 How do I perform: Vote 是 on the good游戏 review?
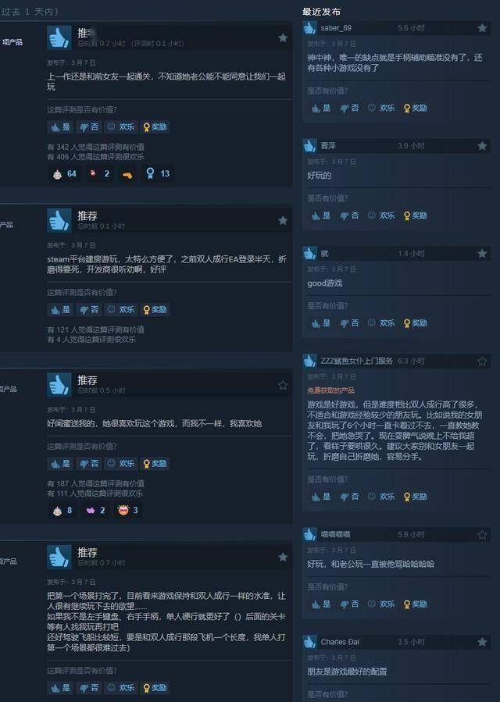(321, 322)
